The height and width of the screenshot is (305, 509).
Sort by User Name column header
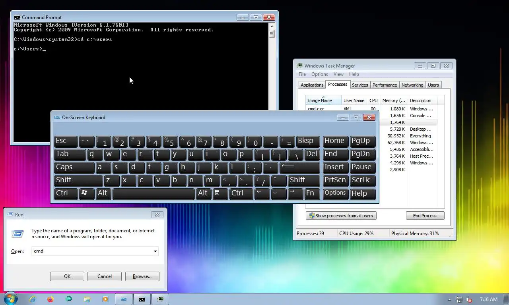click(354, 100)
